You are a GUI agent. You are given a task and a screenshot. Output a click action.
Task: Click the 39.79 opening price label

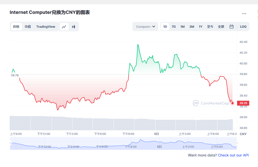click(15, 75)
